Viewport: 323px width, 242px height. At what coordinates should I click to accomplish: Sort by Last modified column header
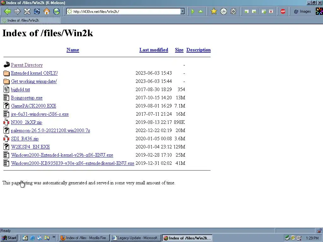coord(154,50)
